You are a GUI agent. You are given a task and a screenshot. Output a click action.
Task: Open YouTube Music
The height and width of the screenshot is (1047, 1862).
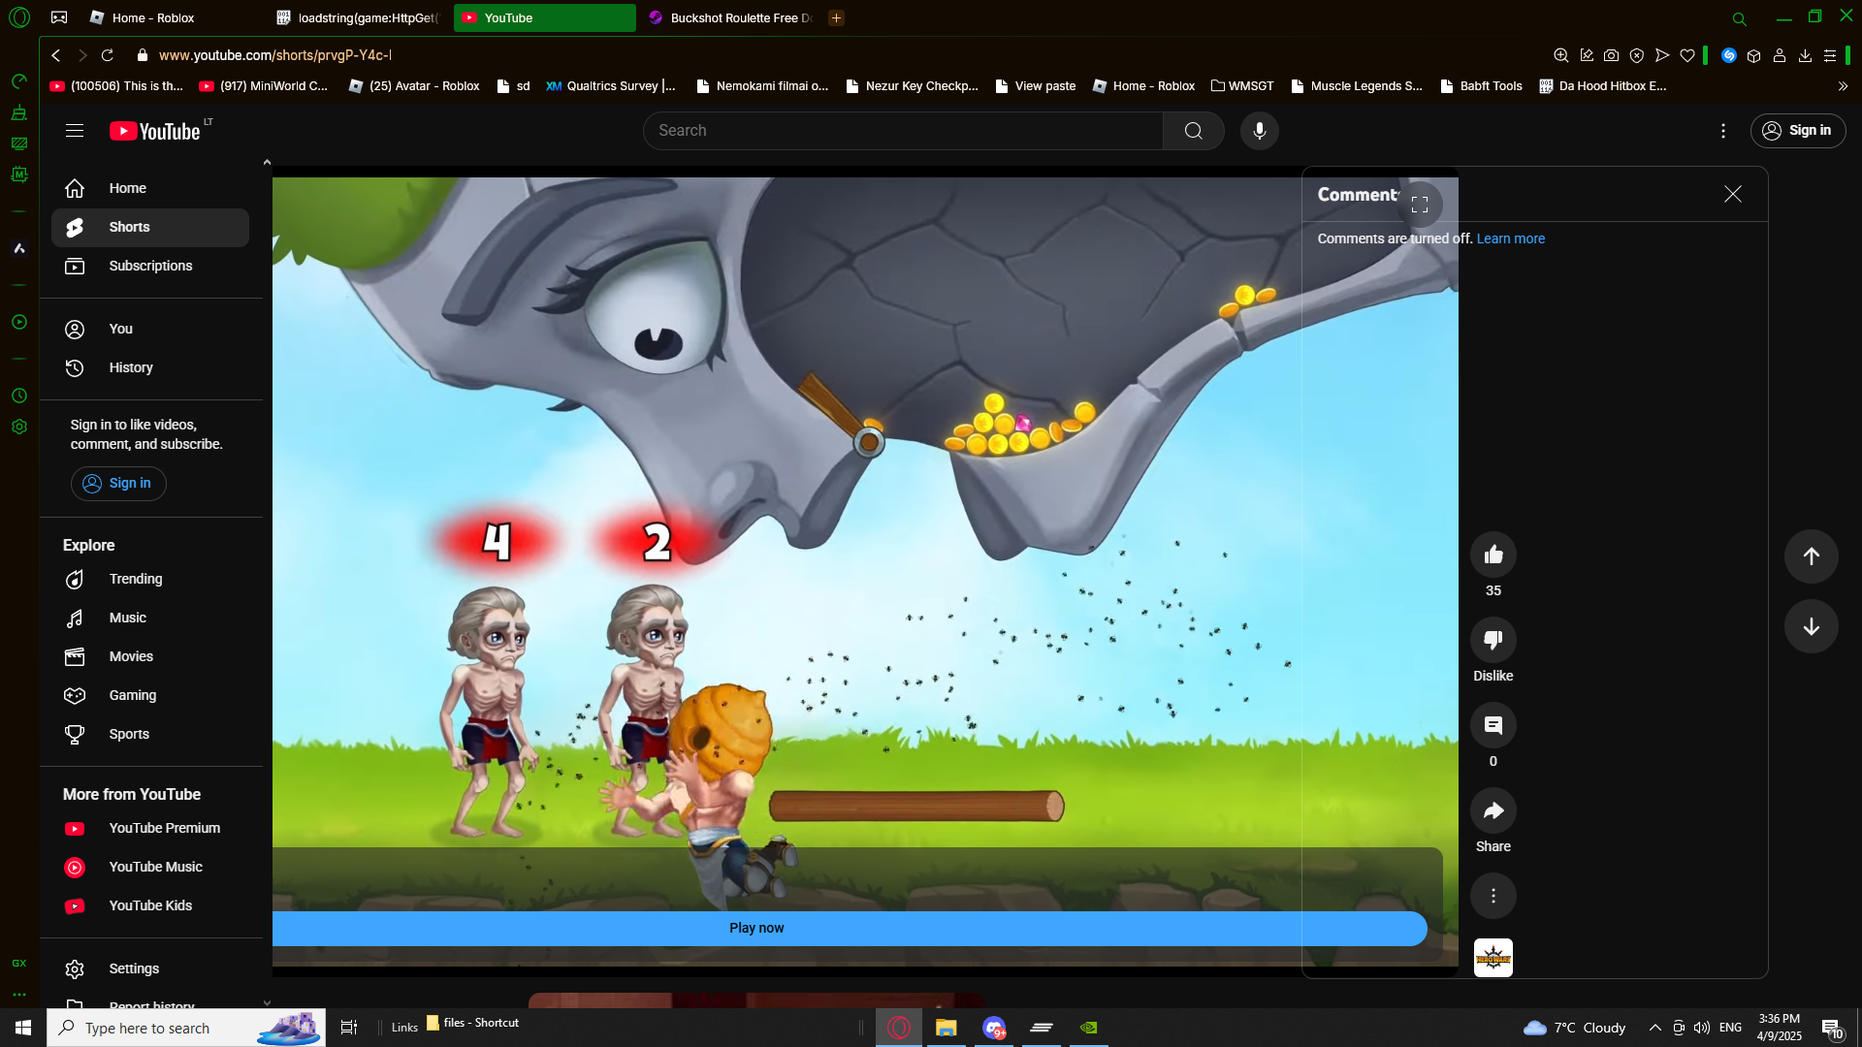click(150, 867)
